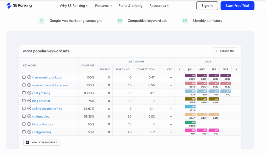
Task: Open chatgpt bing keyword link
Action: click(x=41, y=116)
